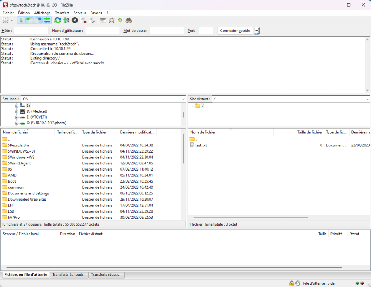Cancel current operation with the stop icon
The image size is (371, 287).
point(75,21)
